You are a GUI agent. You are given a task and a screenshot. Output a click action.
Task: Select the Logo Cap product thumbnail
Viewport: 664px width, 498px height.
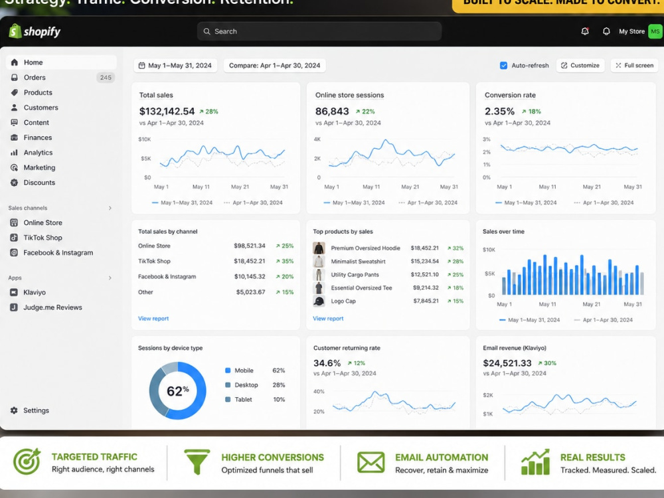(x=319, y=301)
